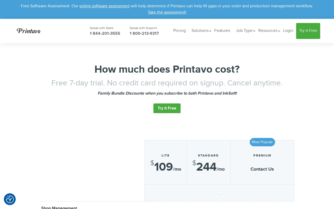The height and width of the screenshot is (209, 334).
Task: Toggle the small billing switch below the plans
Action: (x=219, y=193)
